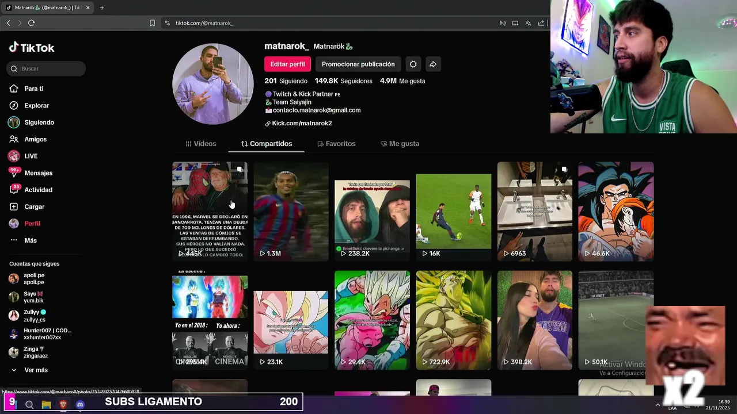Open profile settings gear icon
Viewport: 737px width, 414px height.
(413, 64)
